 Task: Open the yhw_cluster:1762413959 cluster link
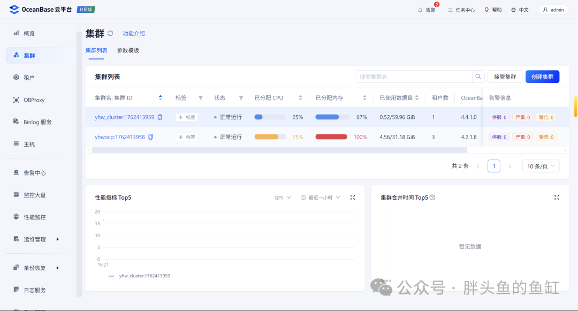tap(124, 117)
